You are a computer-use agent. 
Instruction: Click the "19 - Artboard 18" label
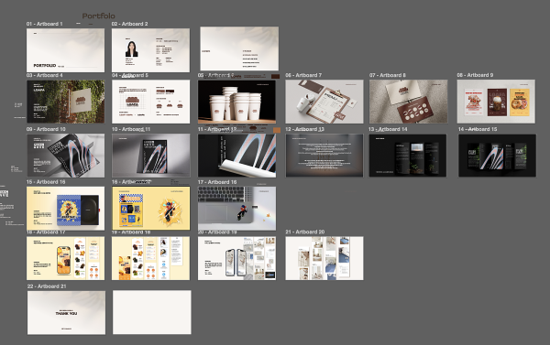131,232
